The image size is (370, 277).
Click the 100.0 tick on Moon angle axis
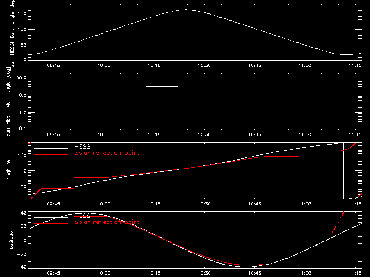20,78
